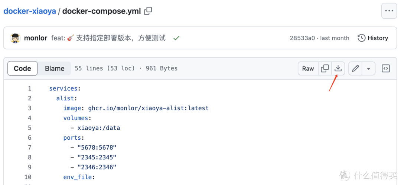The height and width of the screenshot is (185, 401).
Task: Select line number 6 for ports
Action: point(29,137)
